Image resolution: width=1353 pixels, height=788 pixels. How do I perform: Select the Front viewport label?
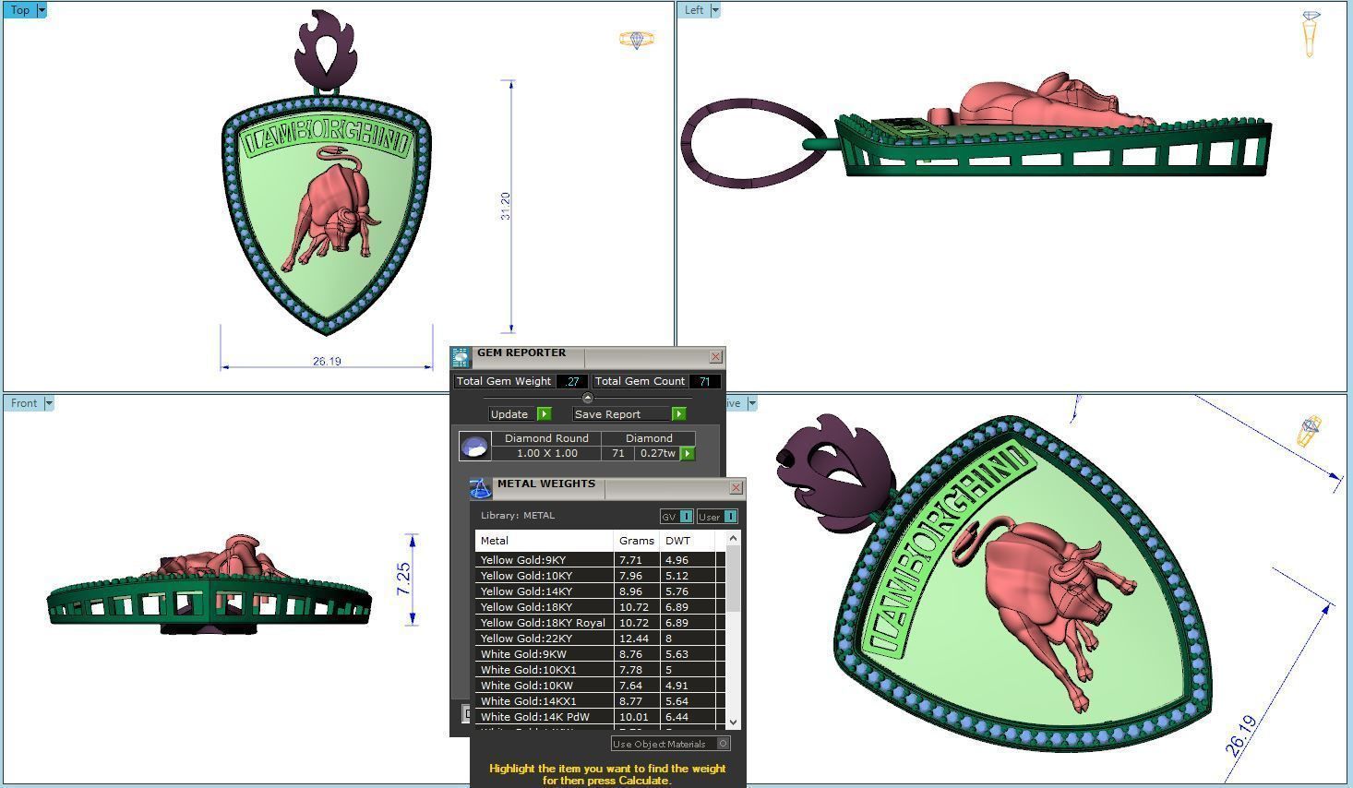click(x=24, y=403)
